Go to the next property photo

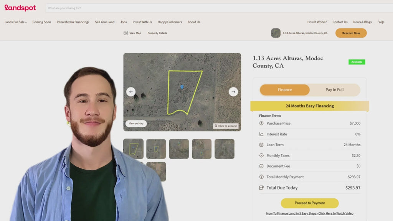click(x=233, y=92)
